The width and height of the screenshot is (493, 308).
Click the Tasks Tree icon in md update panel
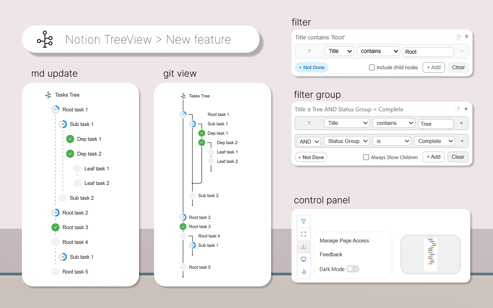coord(48,95)
